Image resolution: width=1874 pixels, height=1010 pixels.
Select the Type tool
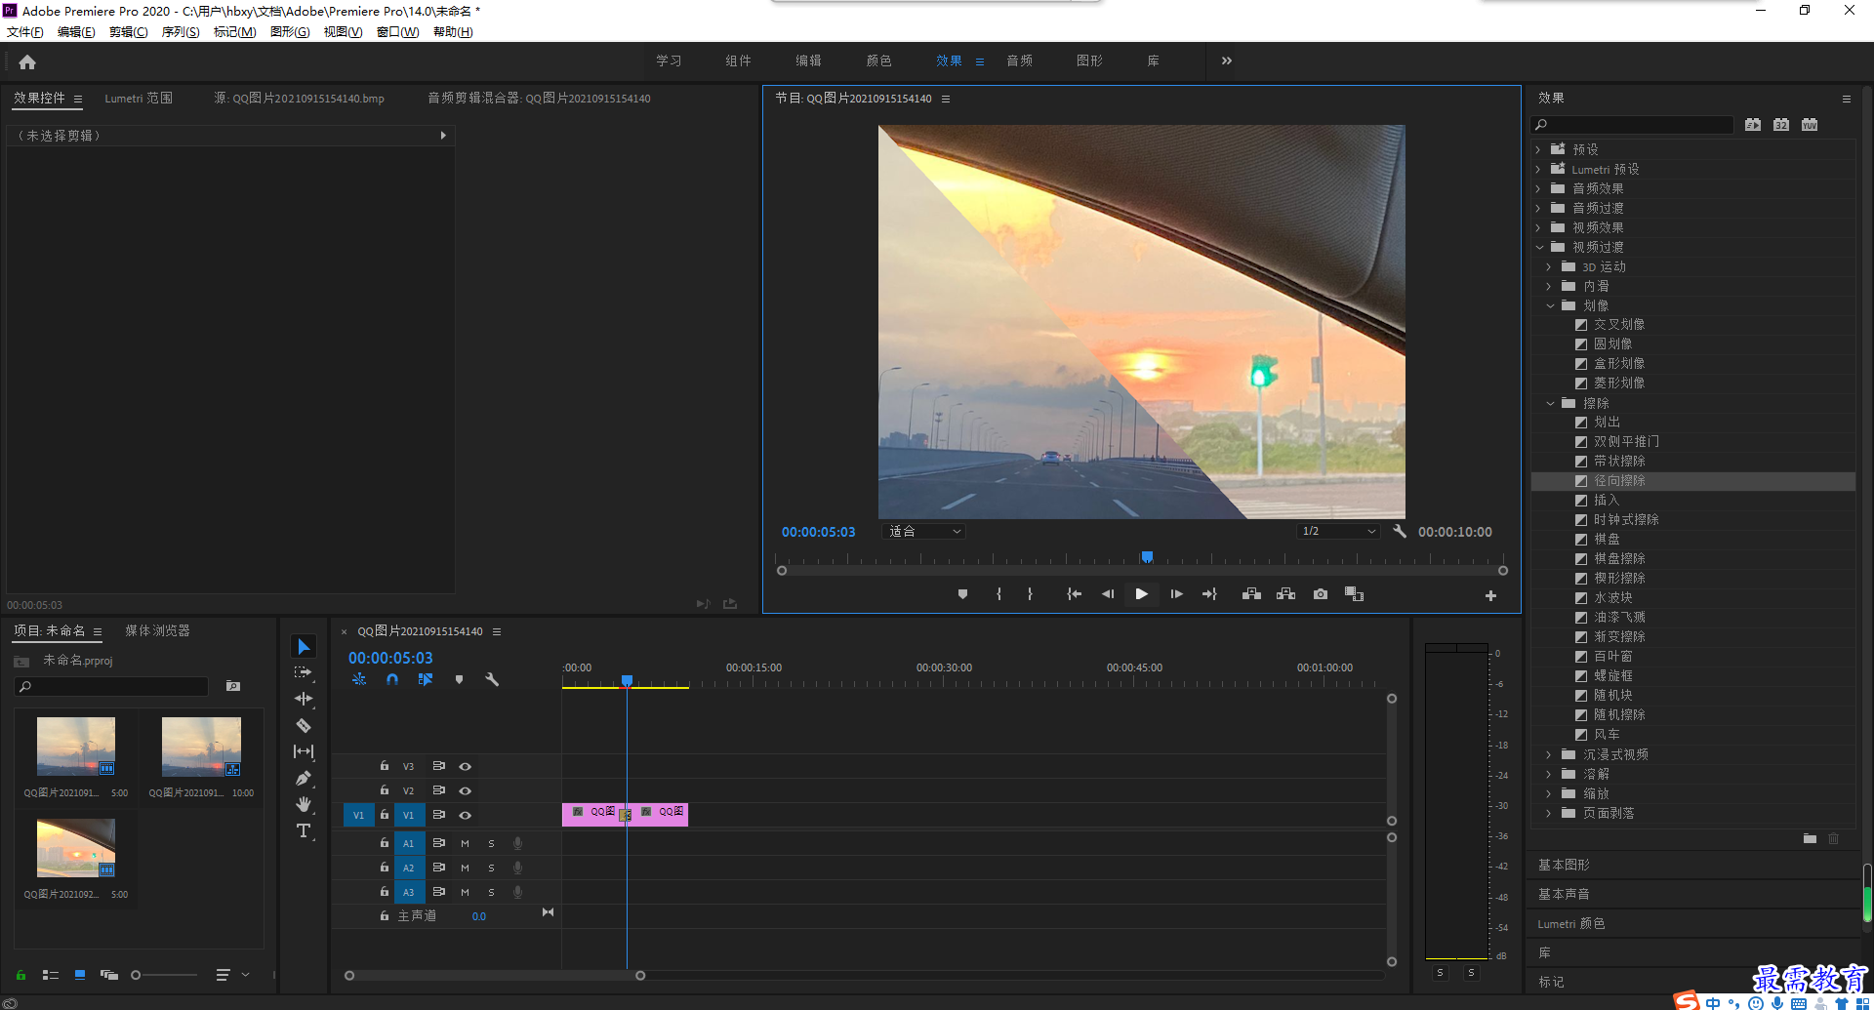pyautogui.click(x=304, y=830)
